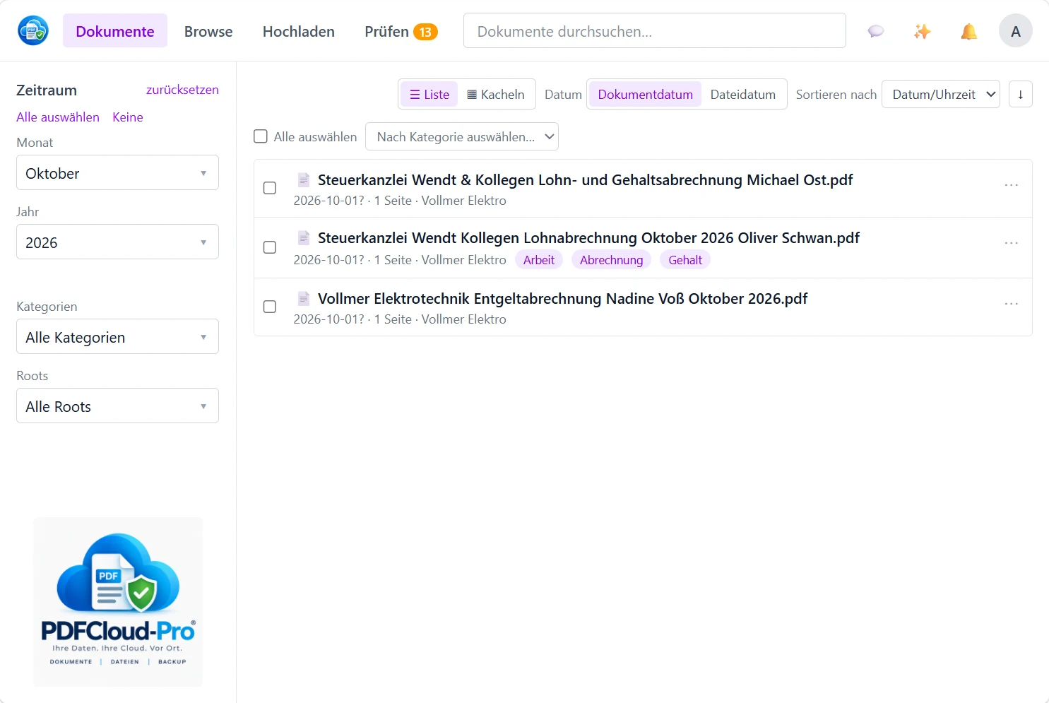
Task: Open the Alle Roots dropdown
Action: 117,406
